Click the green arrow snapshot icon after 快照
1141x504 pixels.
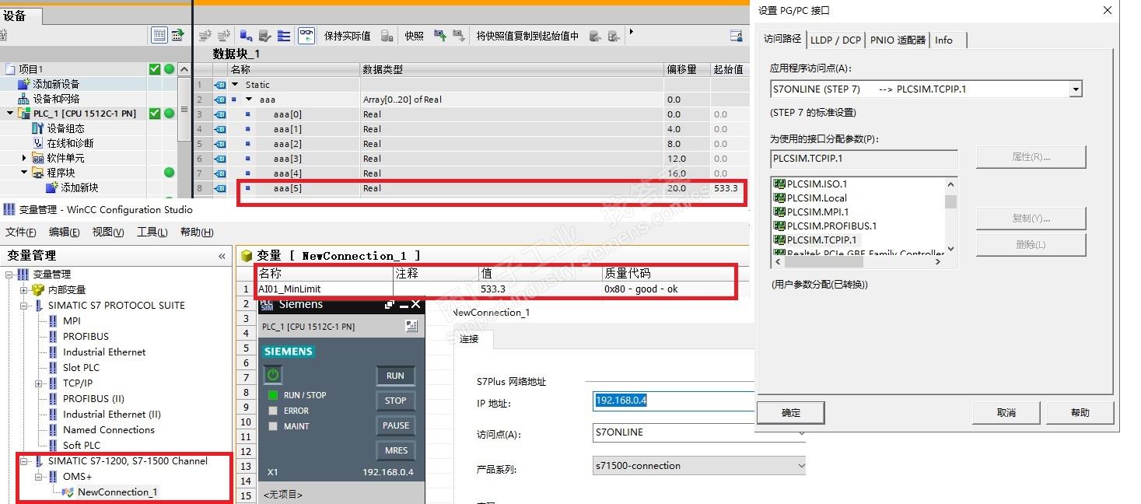pyautogui.click(x=440, y=36)
